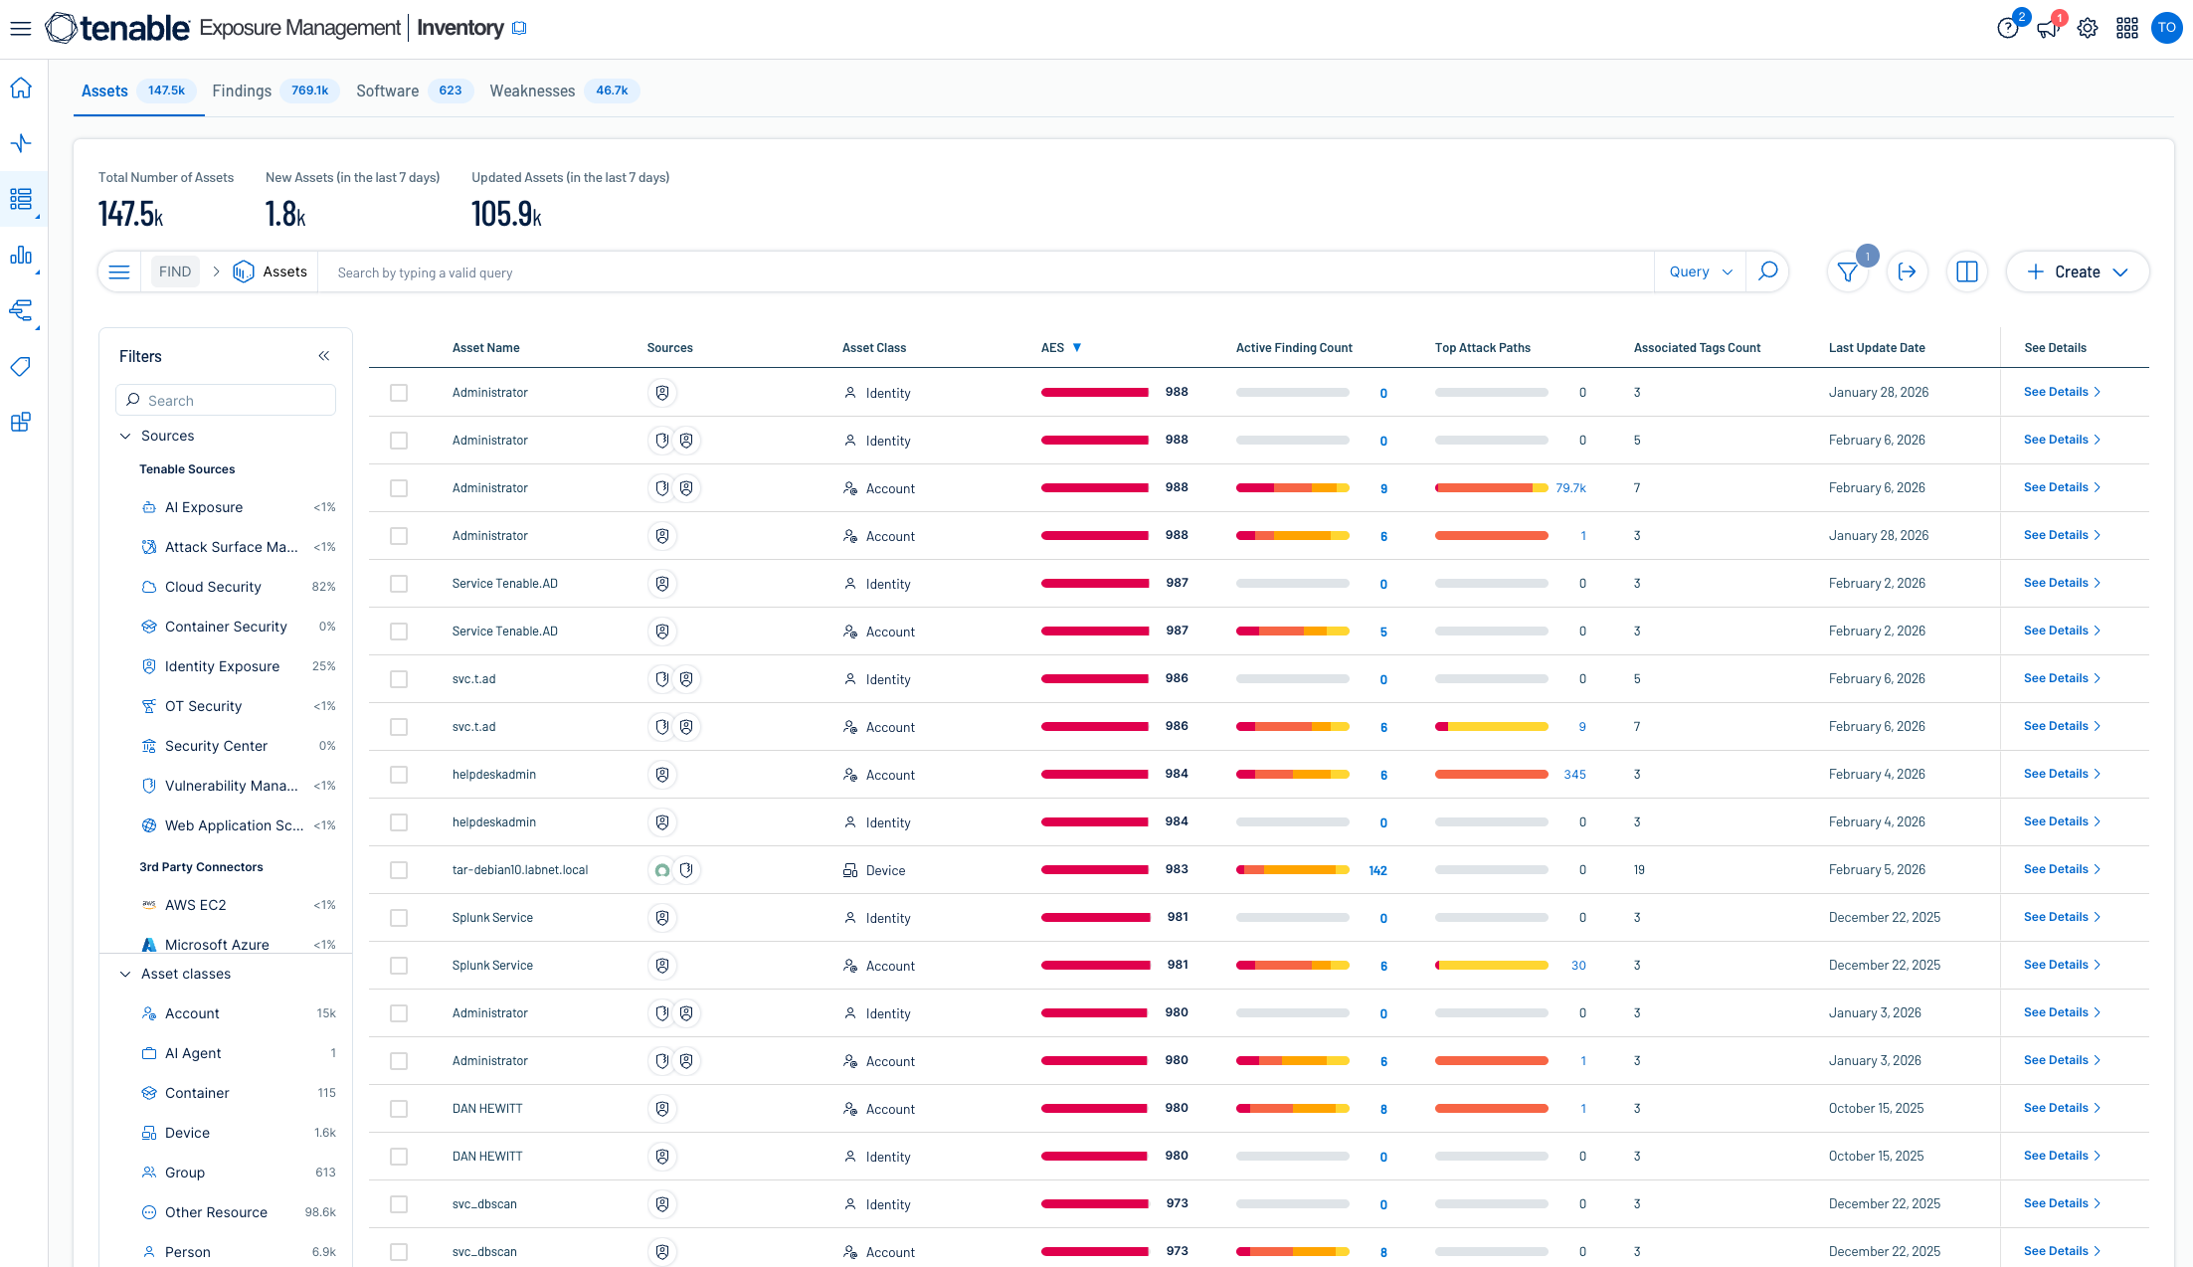The width and height of the screenshot is (2193, 1267).
Task: Select checkbox for tar-debian10.labnet.local row
Action: click(399, 870)
